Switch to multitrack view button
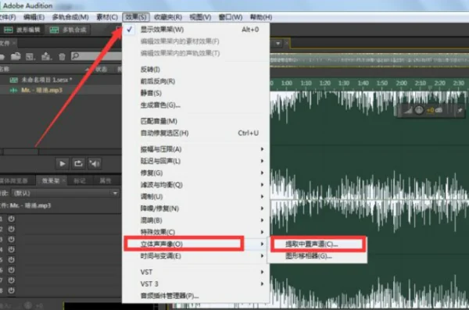Screen dimensions: 469x310 tap(69, 30)
